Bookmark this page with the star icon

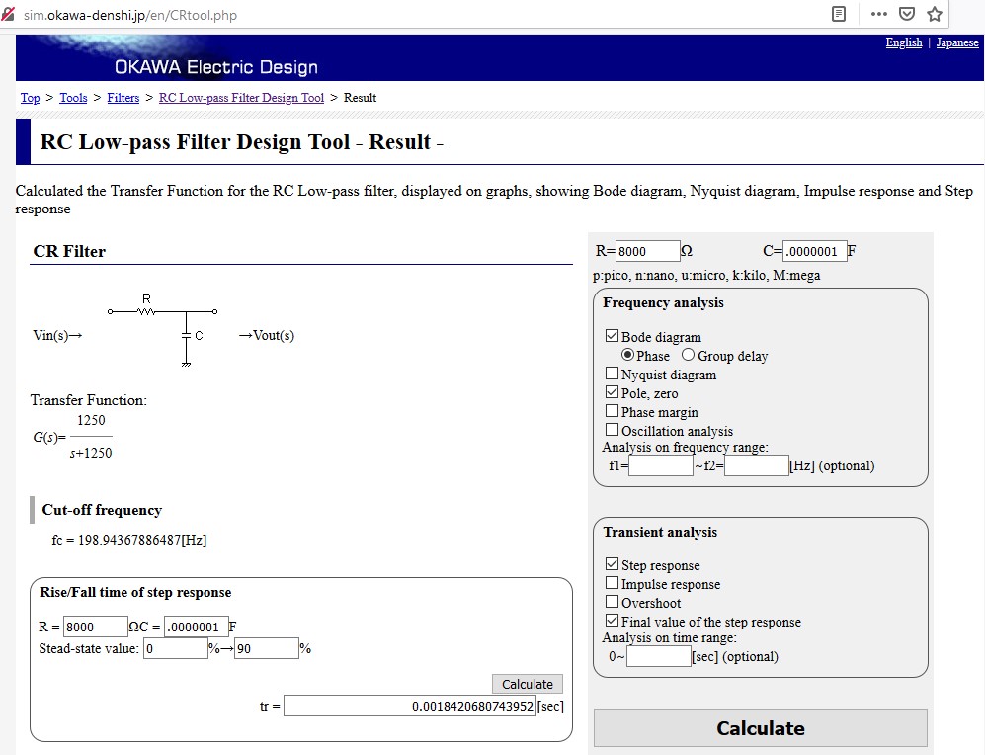[935, 14]
